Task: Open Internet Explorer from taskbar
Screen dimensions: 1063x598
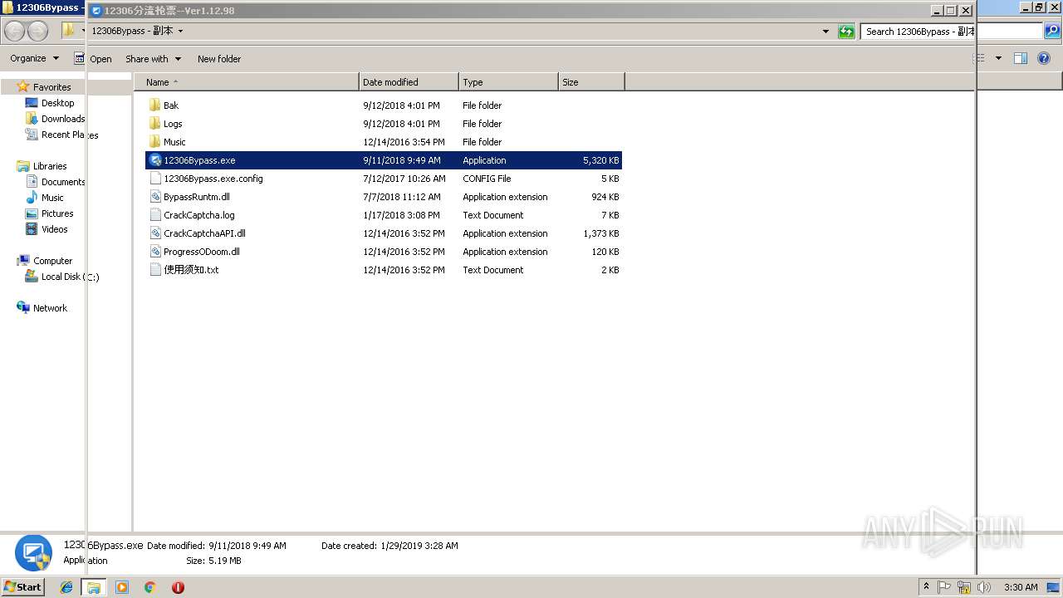Action: coord(66,587)
